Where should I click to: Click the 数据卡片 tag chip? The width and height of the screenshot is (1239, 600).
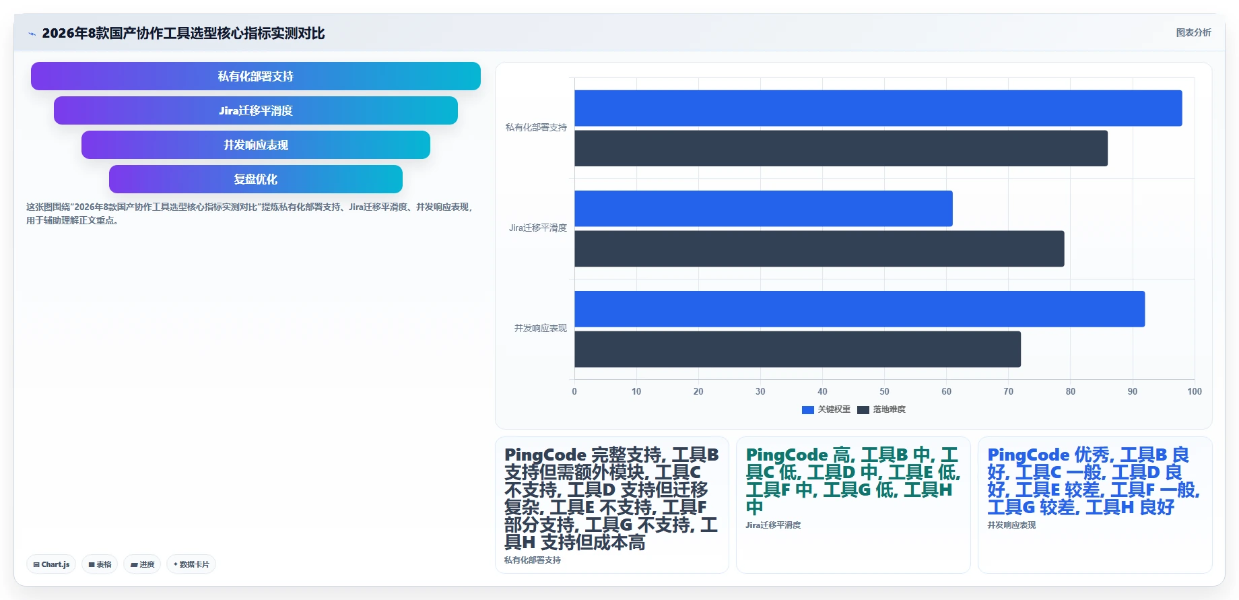[191, 564]
